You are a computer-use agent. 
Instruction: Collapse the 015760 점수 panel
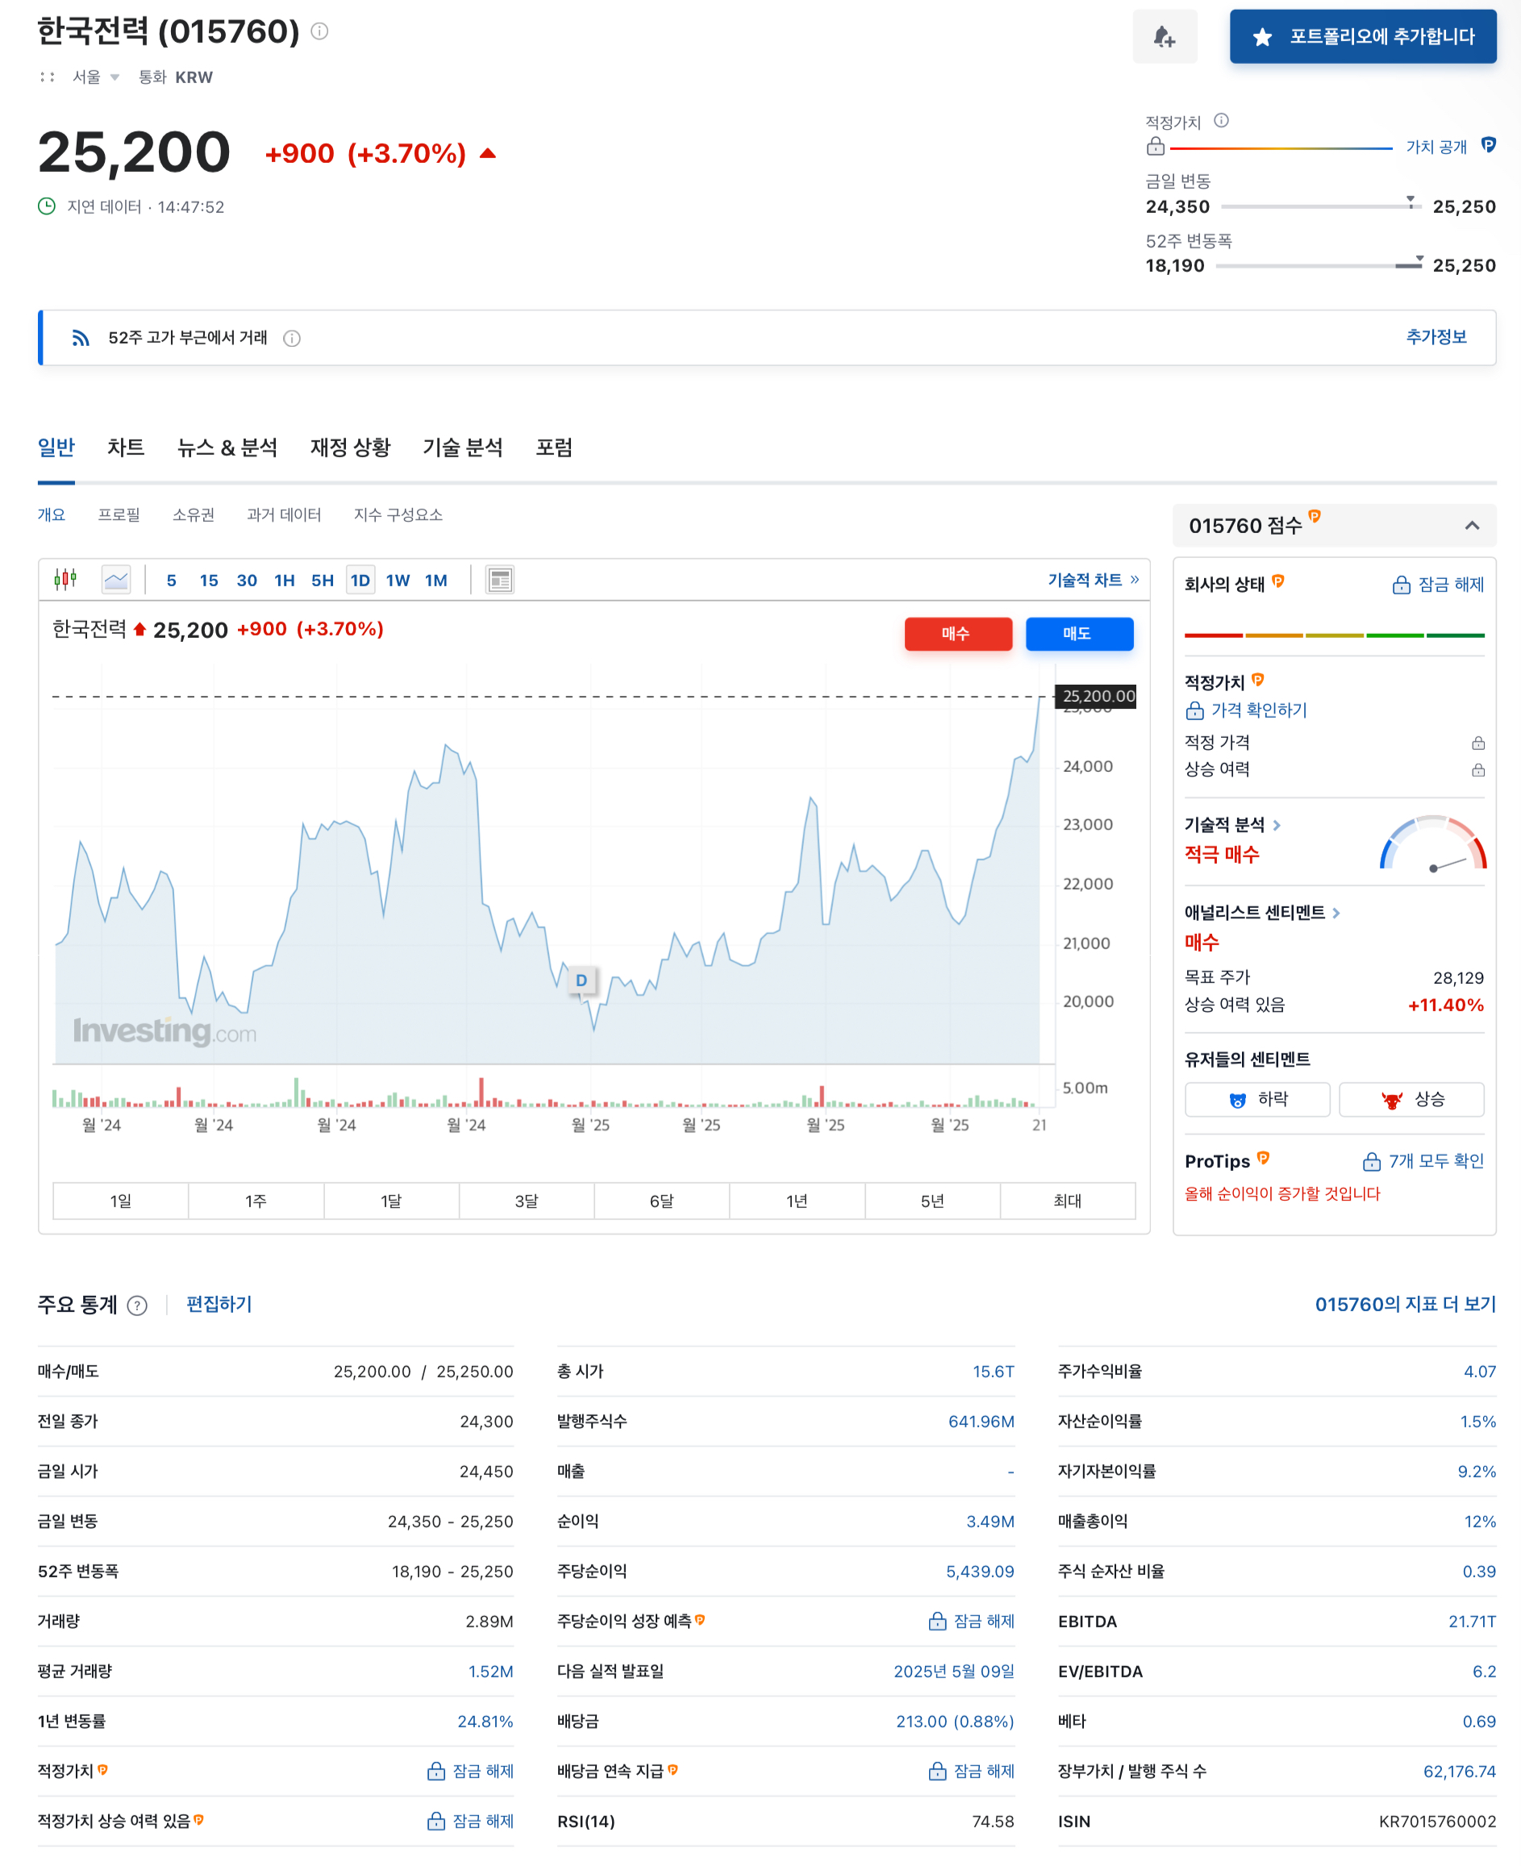pos(1472,526)
